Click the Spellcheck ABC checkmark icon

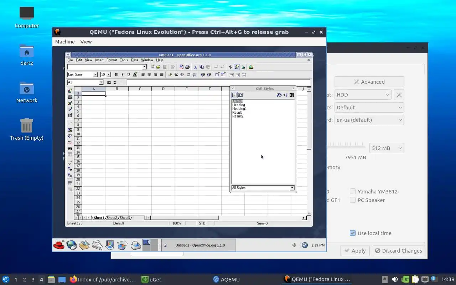click(70, 136)
